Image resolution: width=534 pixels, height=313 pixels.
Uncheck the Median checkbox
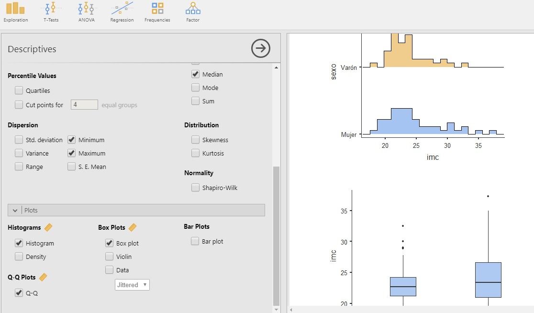[195, 74]
